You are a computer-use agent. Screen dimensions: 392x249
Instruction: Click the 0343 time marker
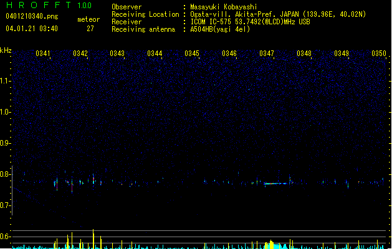tap(117, 54)
